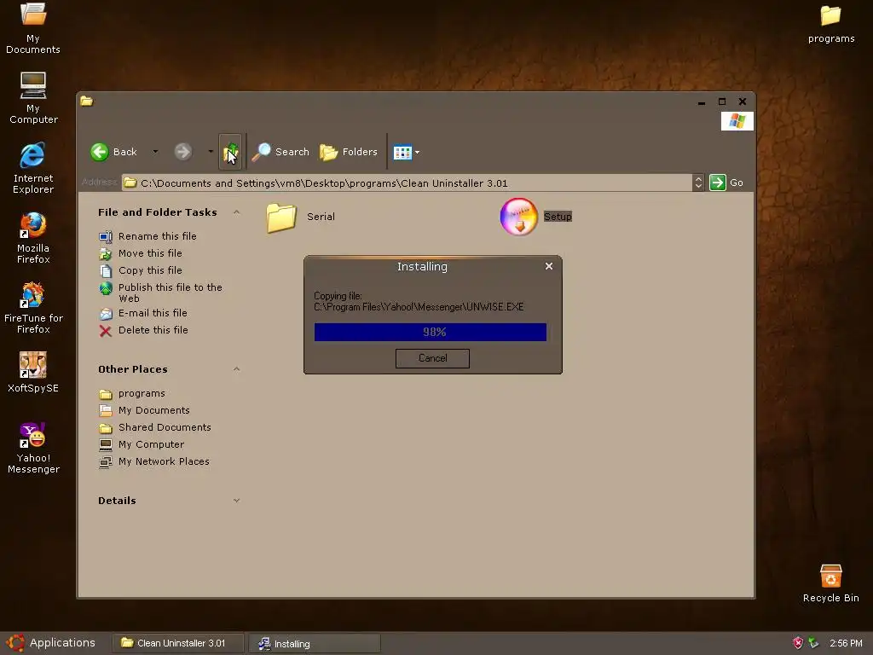
Task: Select the Internet Explorer desktop icon
Action: (x=33, y=168)
